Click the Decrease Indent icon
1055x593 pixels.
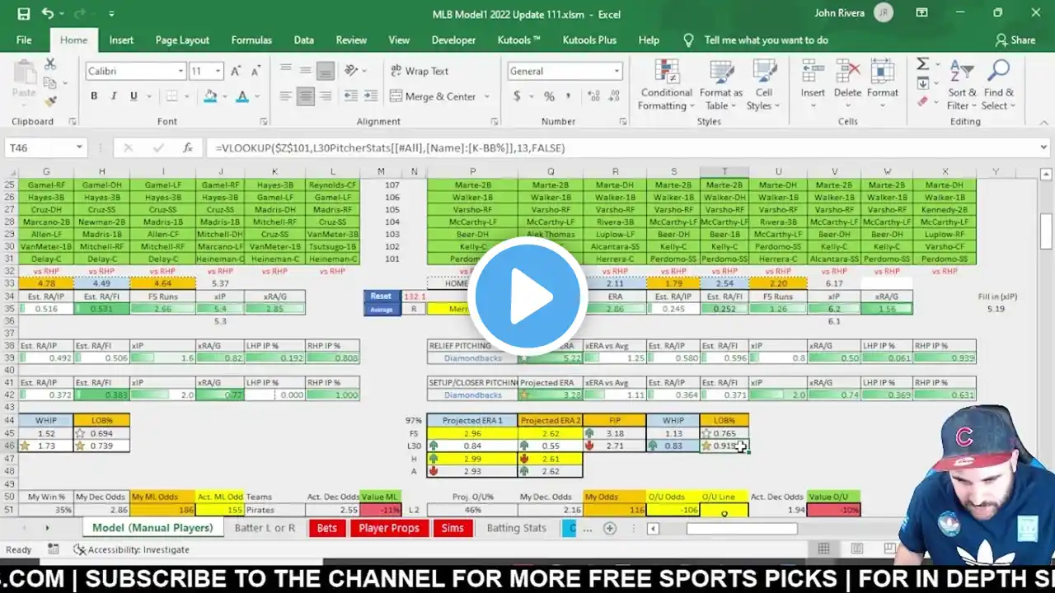click(352, 96)
